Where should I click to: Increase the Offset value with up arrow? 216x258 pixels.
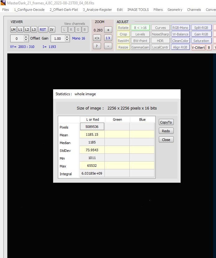point(26,37)
